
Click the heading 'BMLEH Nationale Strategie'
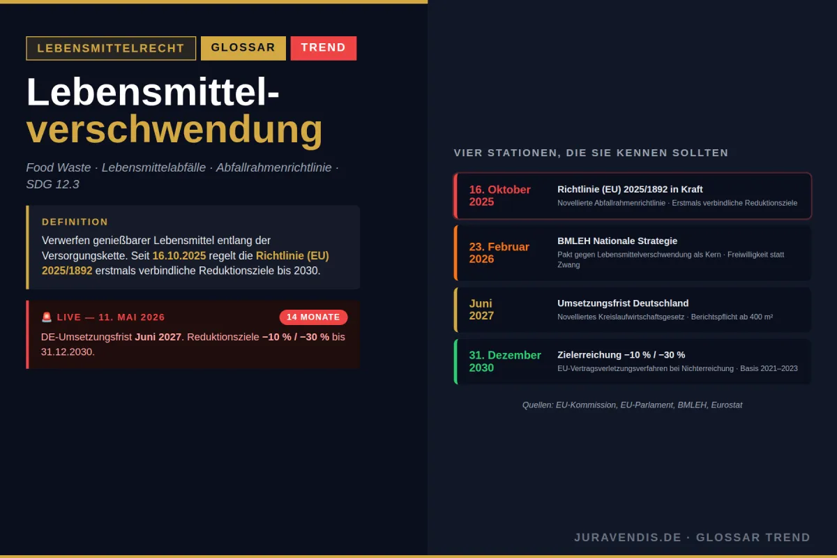point(617,241)
